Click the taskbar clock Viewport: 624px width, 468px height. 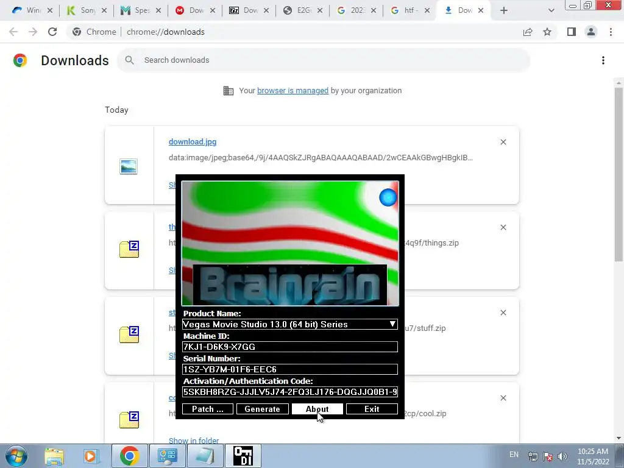[593, 456]
